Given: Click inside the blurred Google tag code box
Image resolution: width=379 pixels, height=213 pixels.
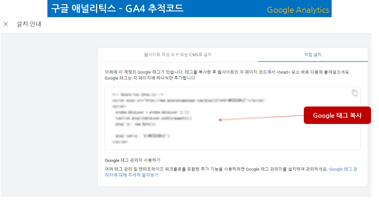Looking at the screenshot, I should tap(233, 118).
